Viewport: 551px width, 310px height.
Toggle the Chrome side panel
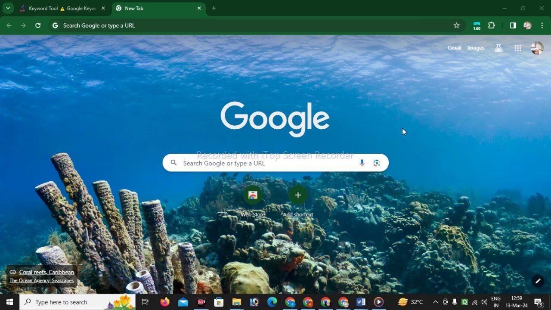point(513,25)
